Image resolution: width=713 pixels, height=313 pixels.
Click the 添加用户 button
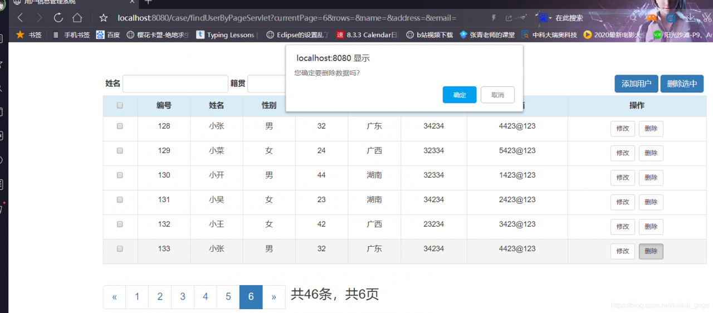click(x=637, y=84)
